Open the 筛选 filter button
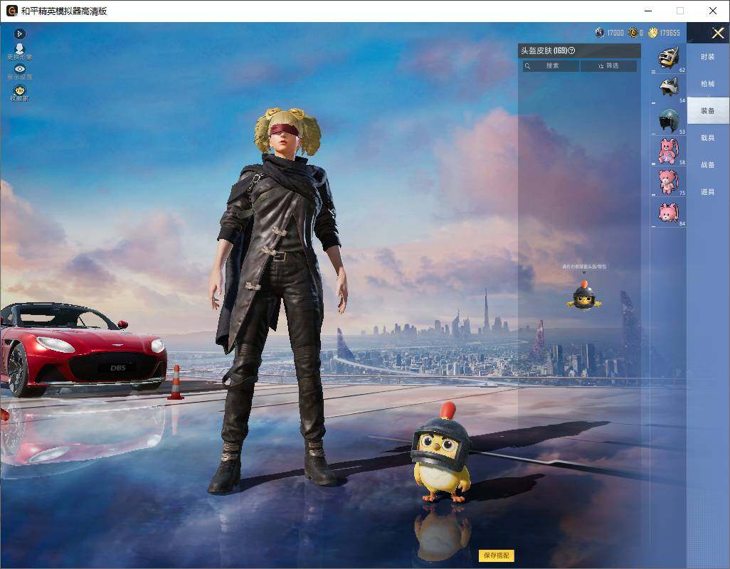 pos(608,66)
